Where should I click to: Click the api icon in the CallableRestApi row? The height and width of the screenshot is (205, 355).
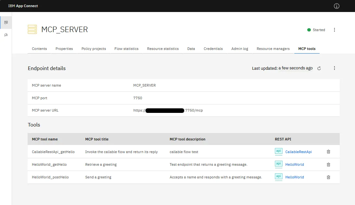278,151
